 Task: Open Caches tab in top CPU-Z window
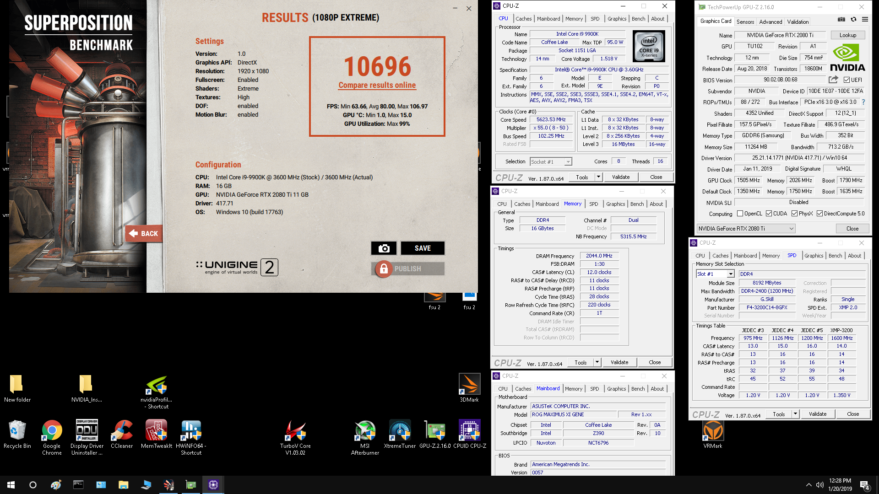[x=523, y=19]
